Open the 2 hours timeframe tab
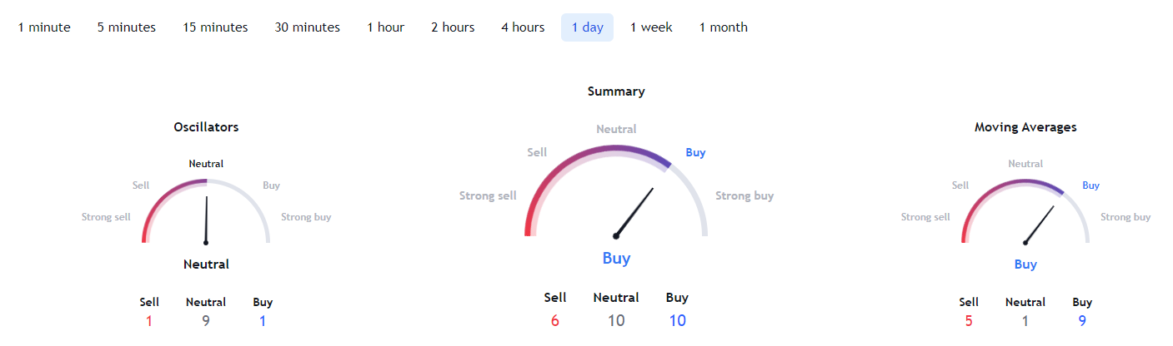 pyautogui.click(x=453, y=27)
